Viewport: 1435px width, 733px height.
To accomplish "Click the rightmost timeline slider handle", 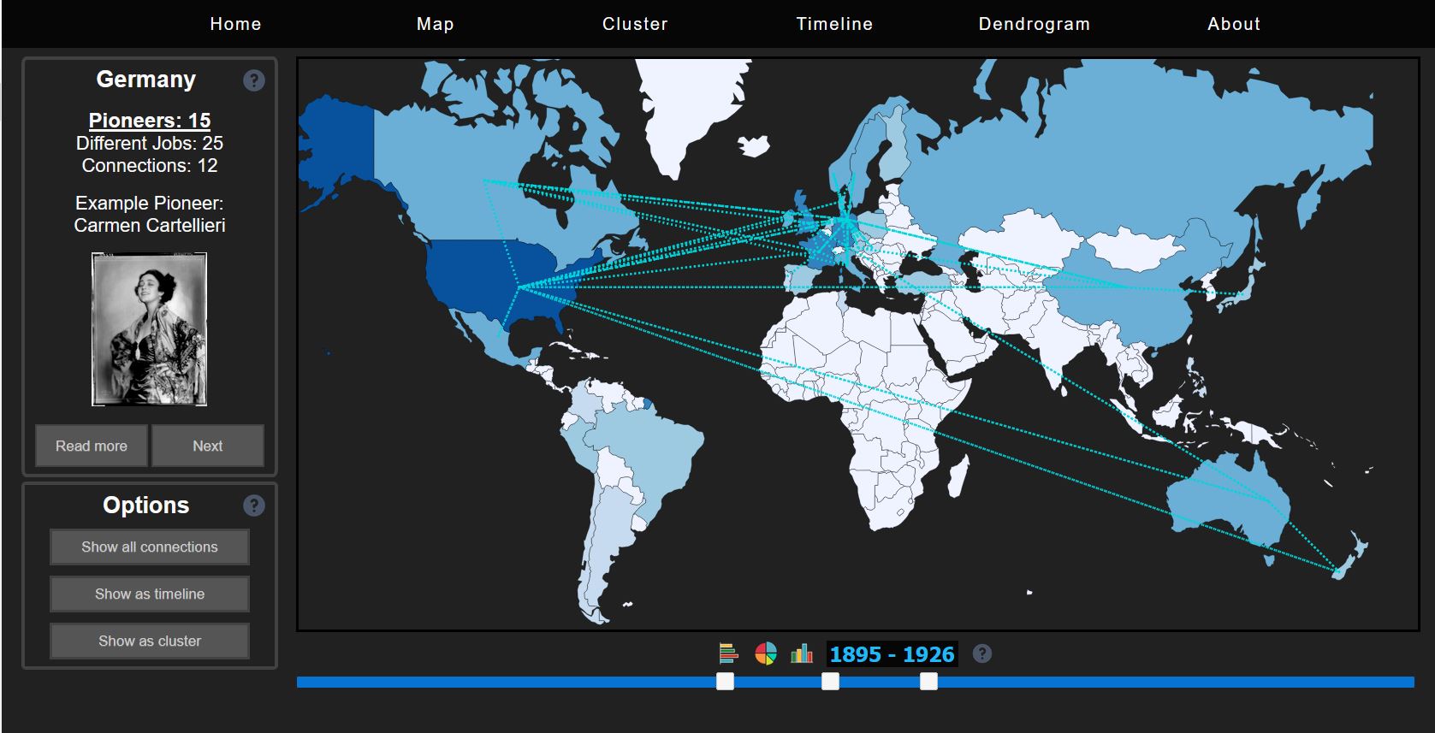I will [x=928, y=682].
